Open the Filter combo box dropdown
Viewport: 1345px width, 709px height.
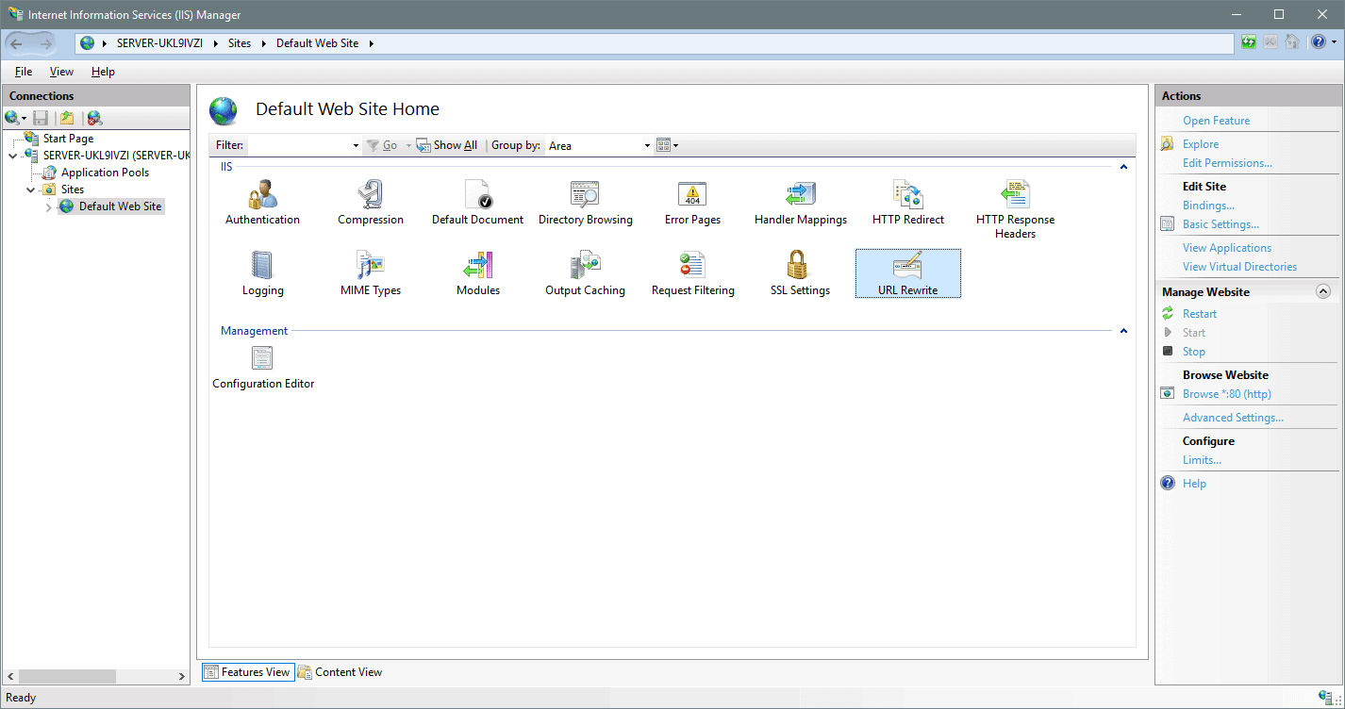coord(356,146)
